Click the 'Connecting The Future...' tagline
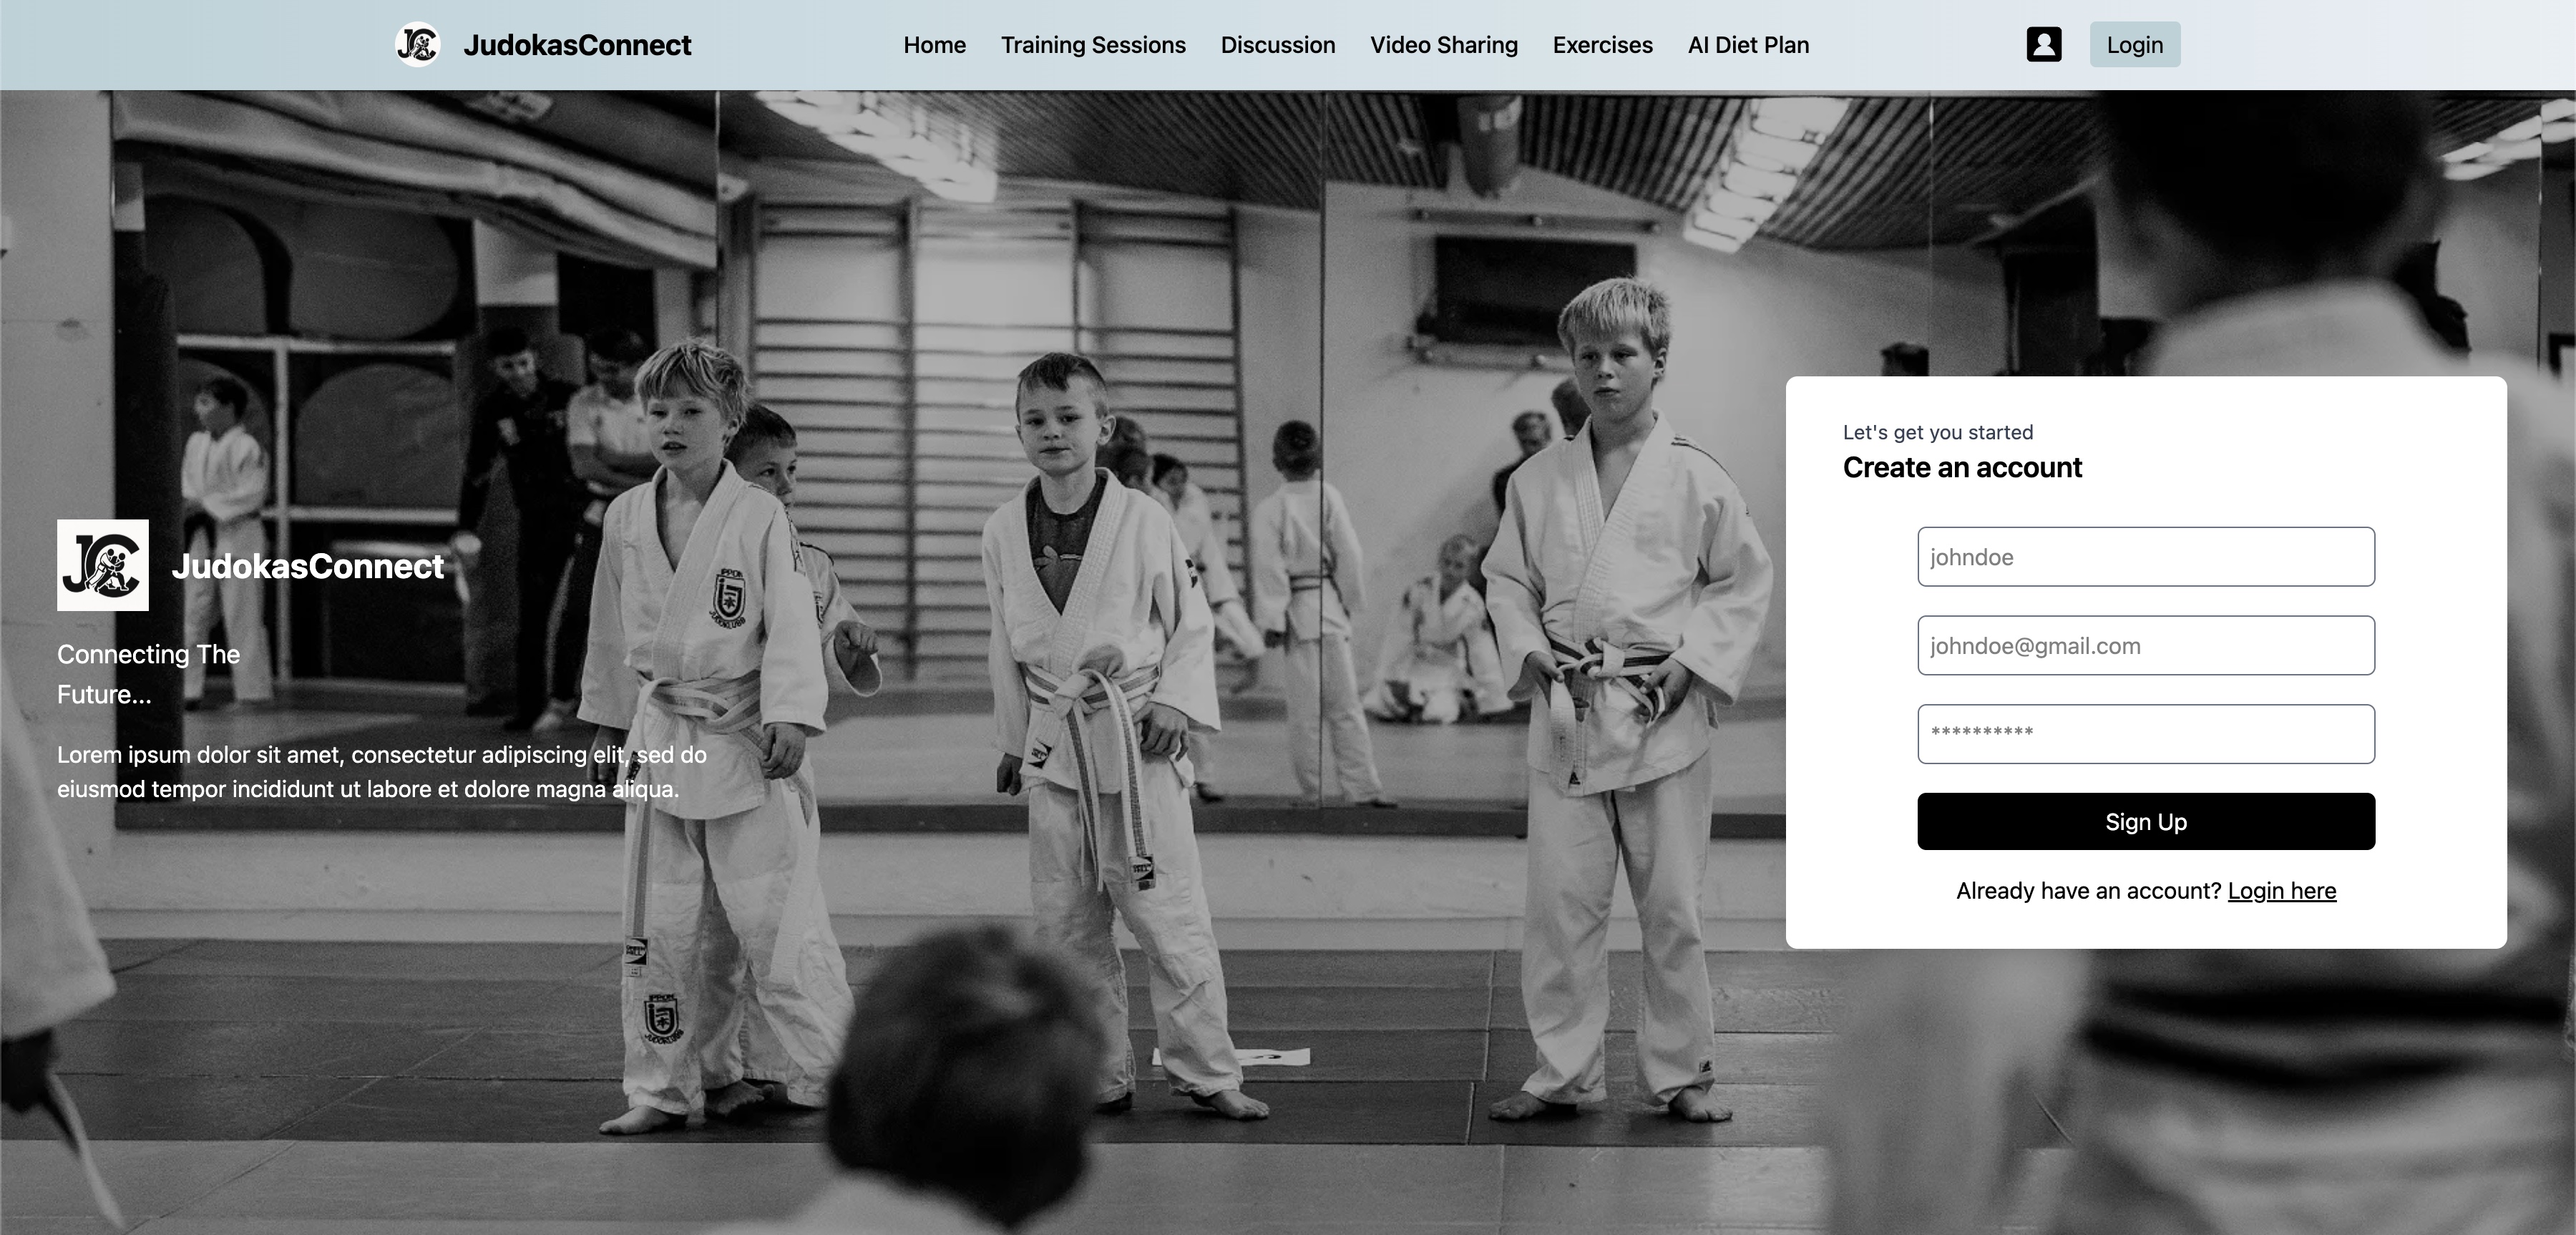 tap(148, 674)
